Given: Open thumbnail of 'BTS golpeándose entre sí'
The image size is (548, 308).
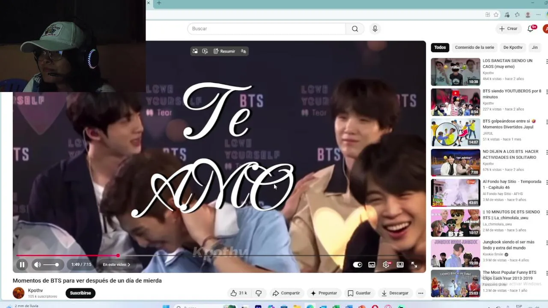Looking at the screenshot, I should [456, 133].
